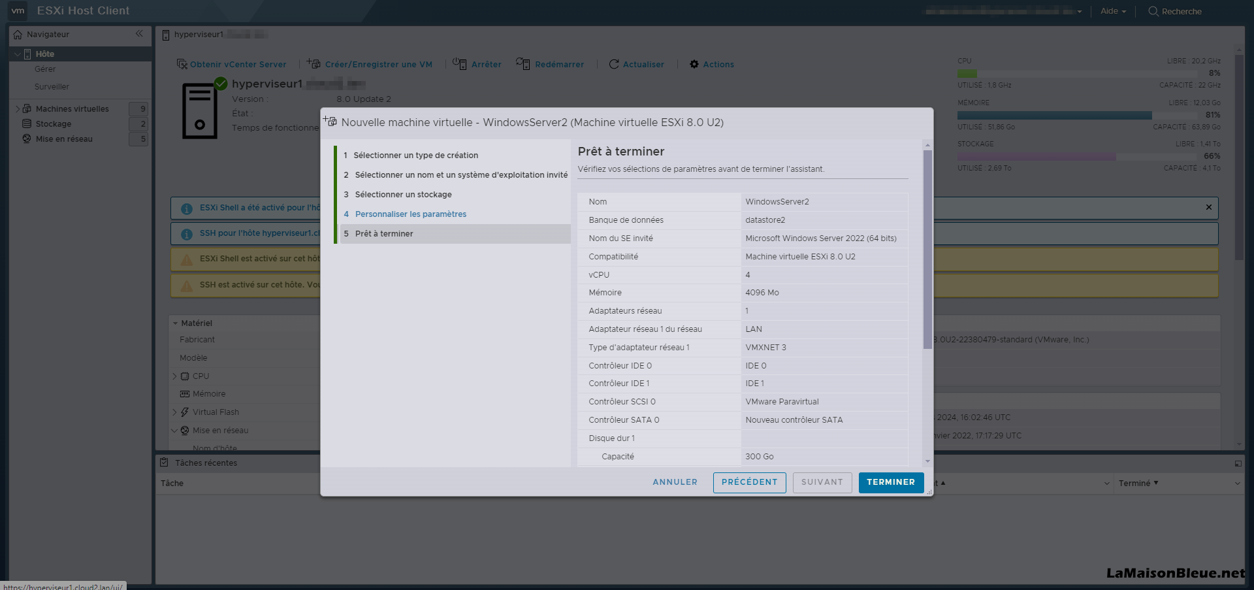Click the Obtenir vCenter Server icon
Viewport: 1254px width, 590px height.
click(182, 64)
